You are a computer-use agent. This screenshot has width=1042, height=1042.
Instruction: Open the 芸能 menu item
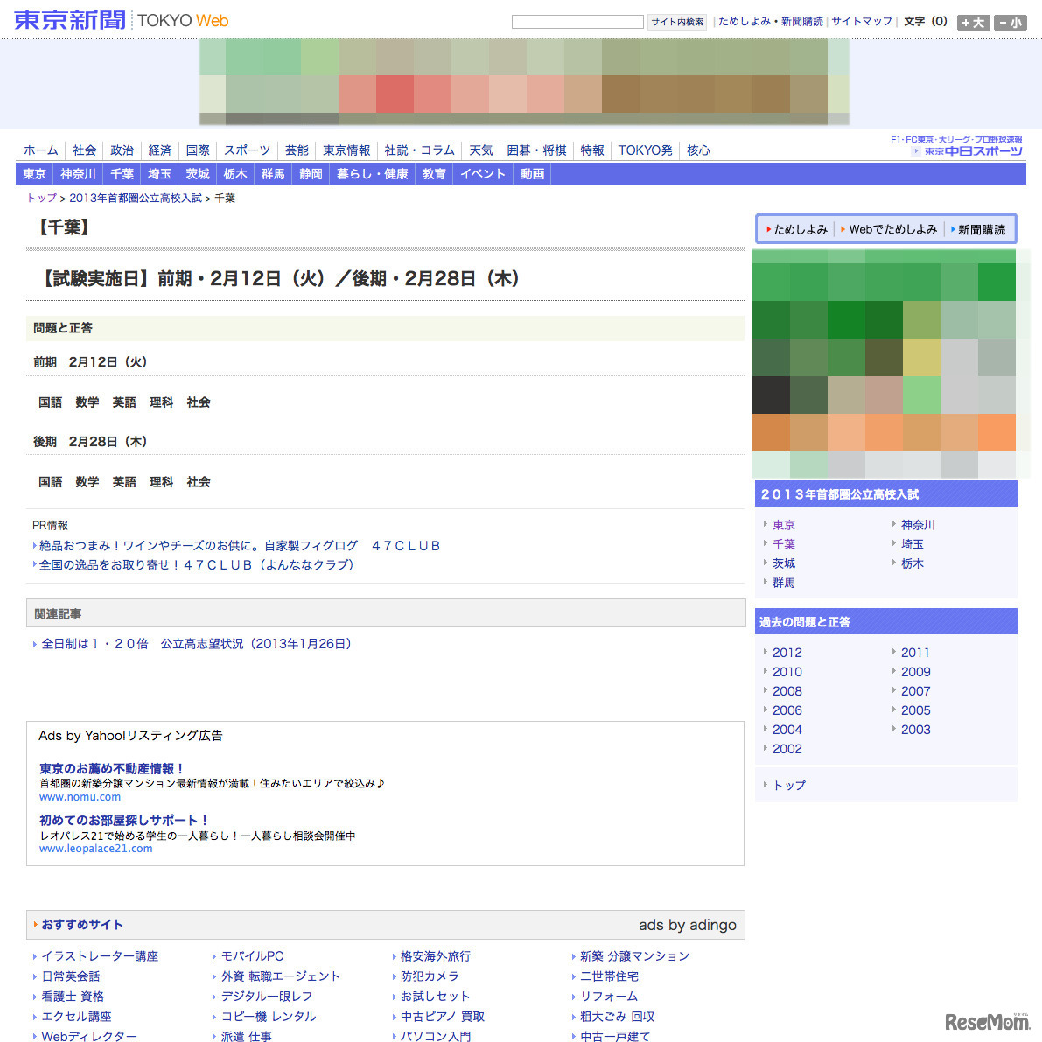[297, 150]
